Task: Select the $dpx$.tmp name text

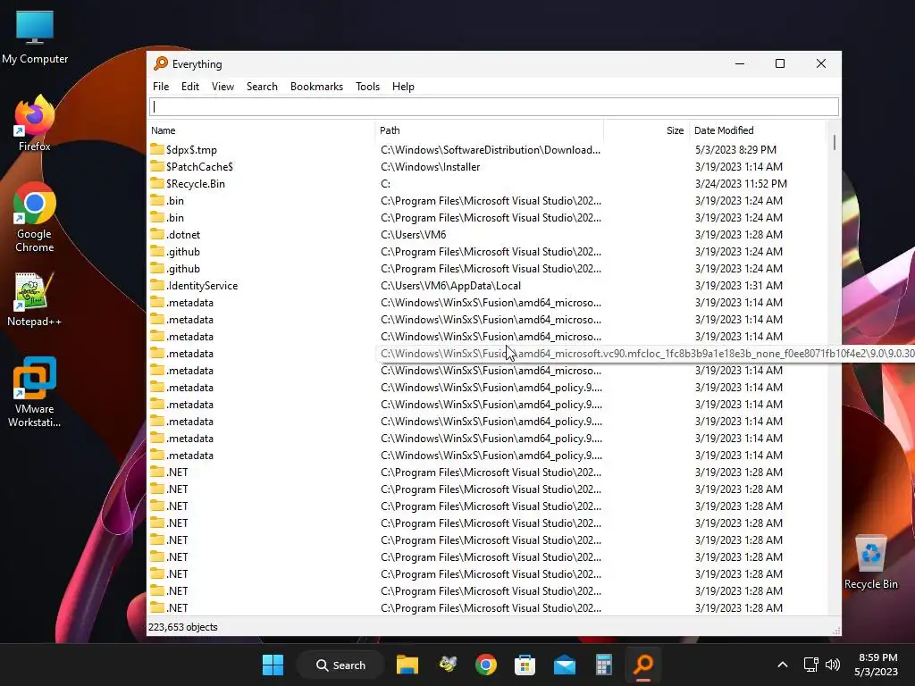Action: click(191, 150)
